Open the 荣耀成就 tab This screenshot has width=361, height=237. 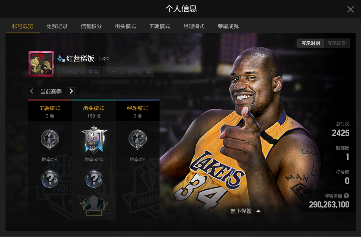coord(228,26)
